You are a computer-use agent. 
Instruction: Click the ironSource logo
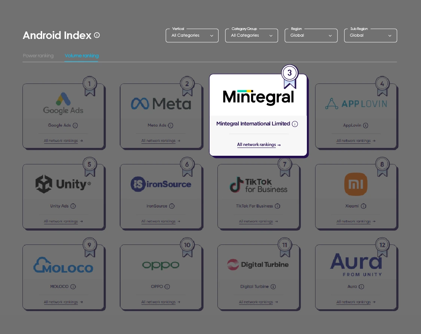click(x=161, y=184)
